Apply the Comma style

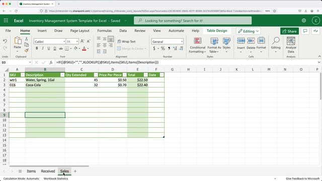click(x=169, y=48)
